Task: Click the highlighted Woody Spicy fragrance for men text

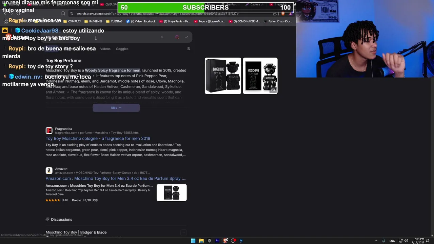Action: 113,70
